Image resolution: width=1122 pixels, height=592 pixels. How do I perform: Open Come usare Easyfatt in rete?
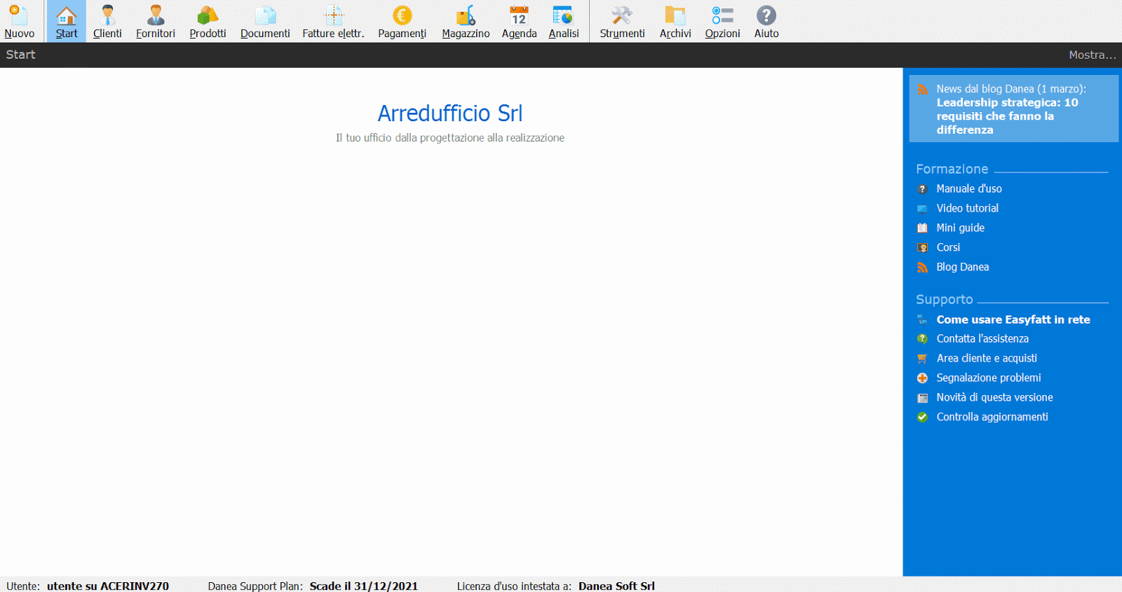pyautogui.click(x=1013, y=319)
